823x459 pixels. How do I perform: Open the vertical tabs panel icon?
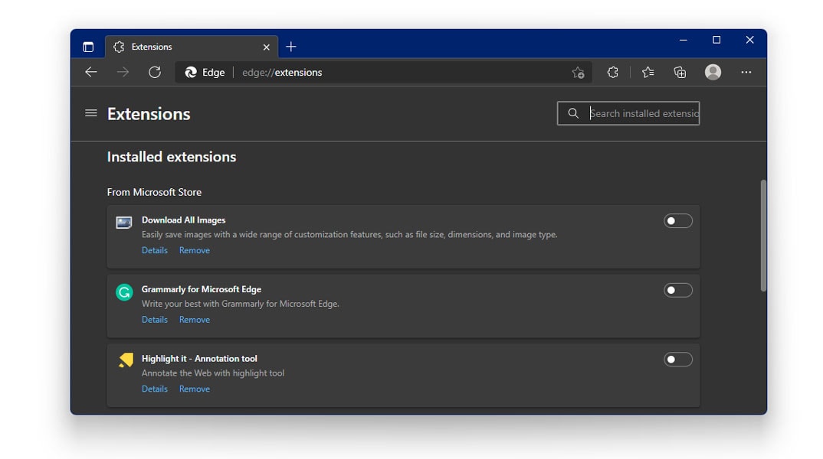[x=88, y=47]
